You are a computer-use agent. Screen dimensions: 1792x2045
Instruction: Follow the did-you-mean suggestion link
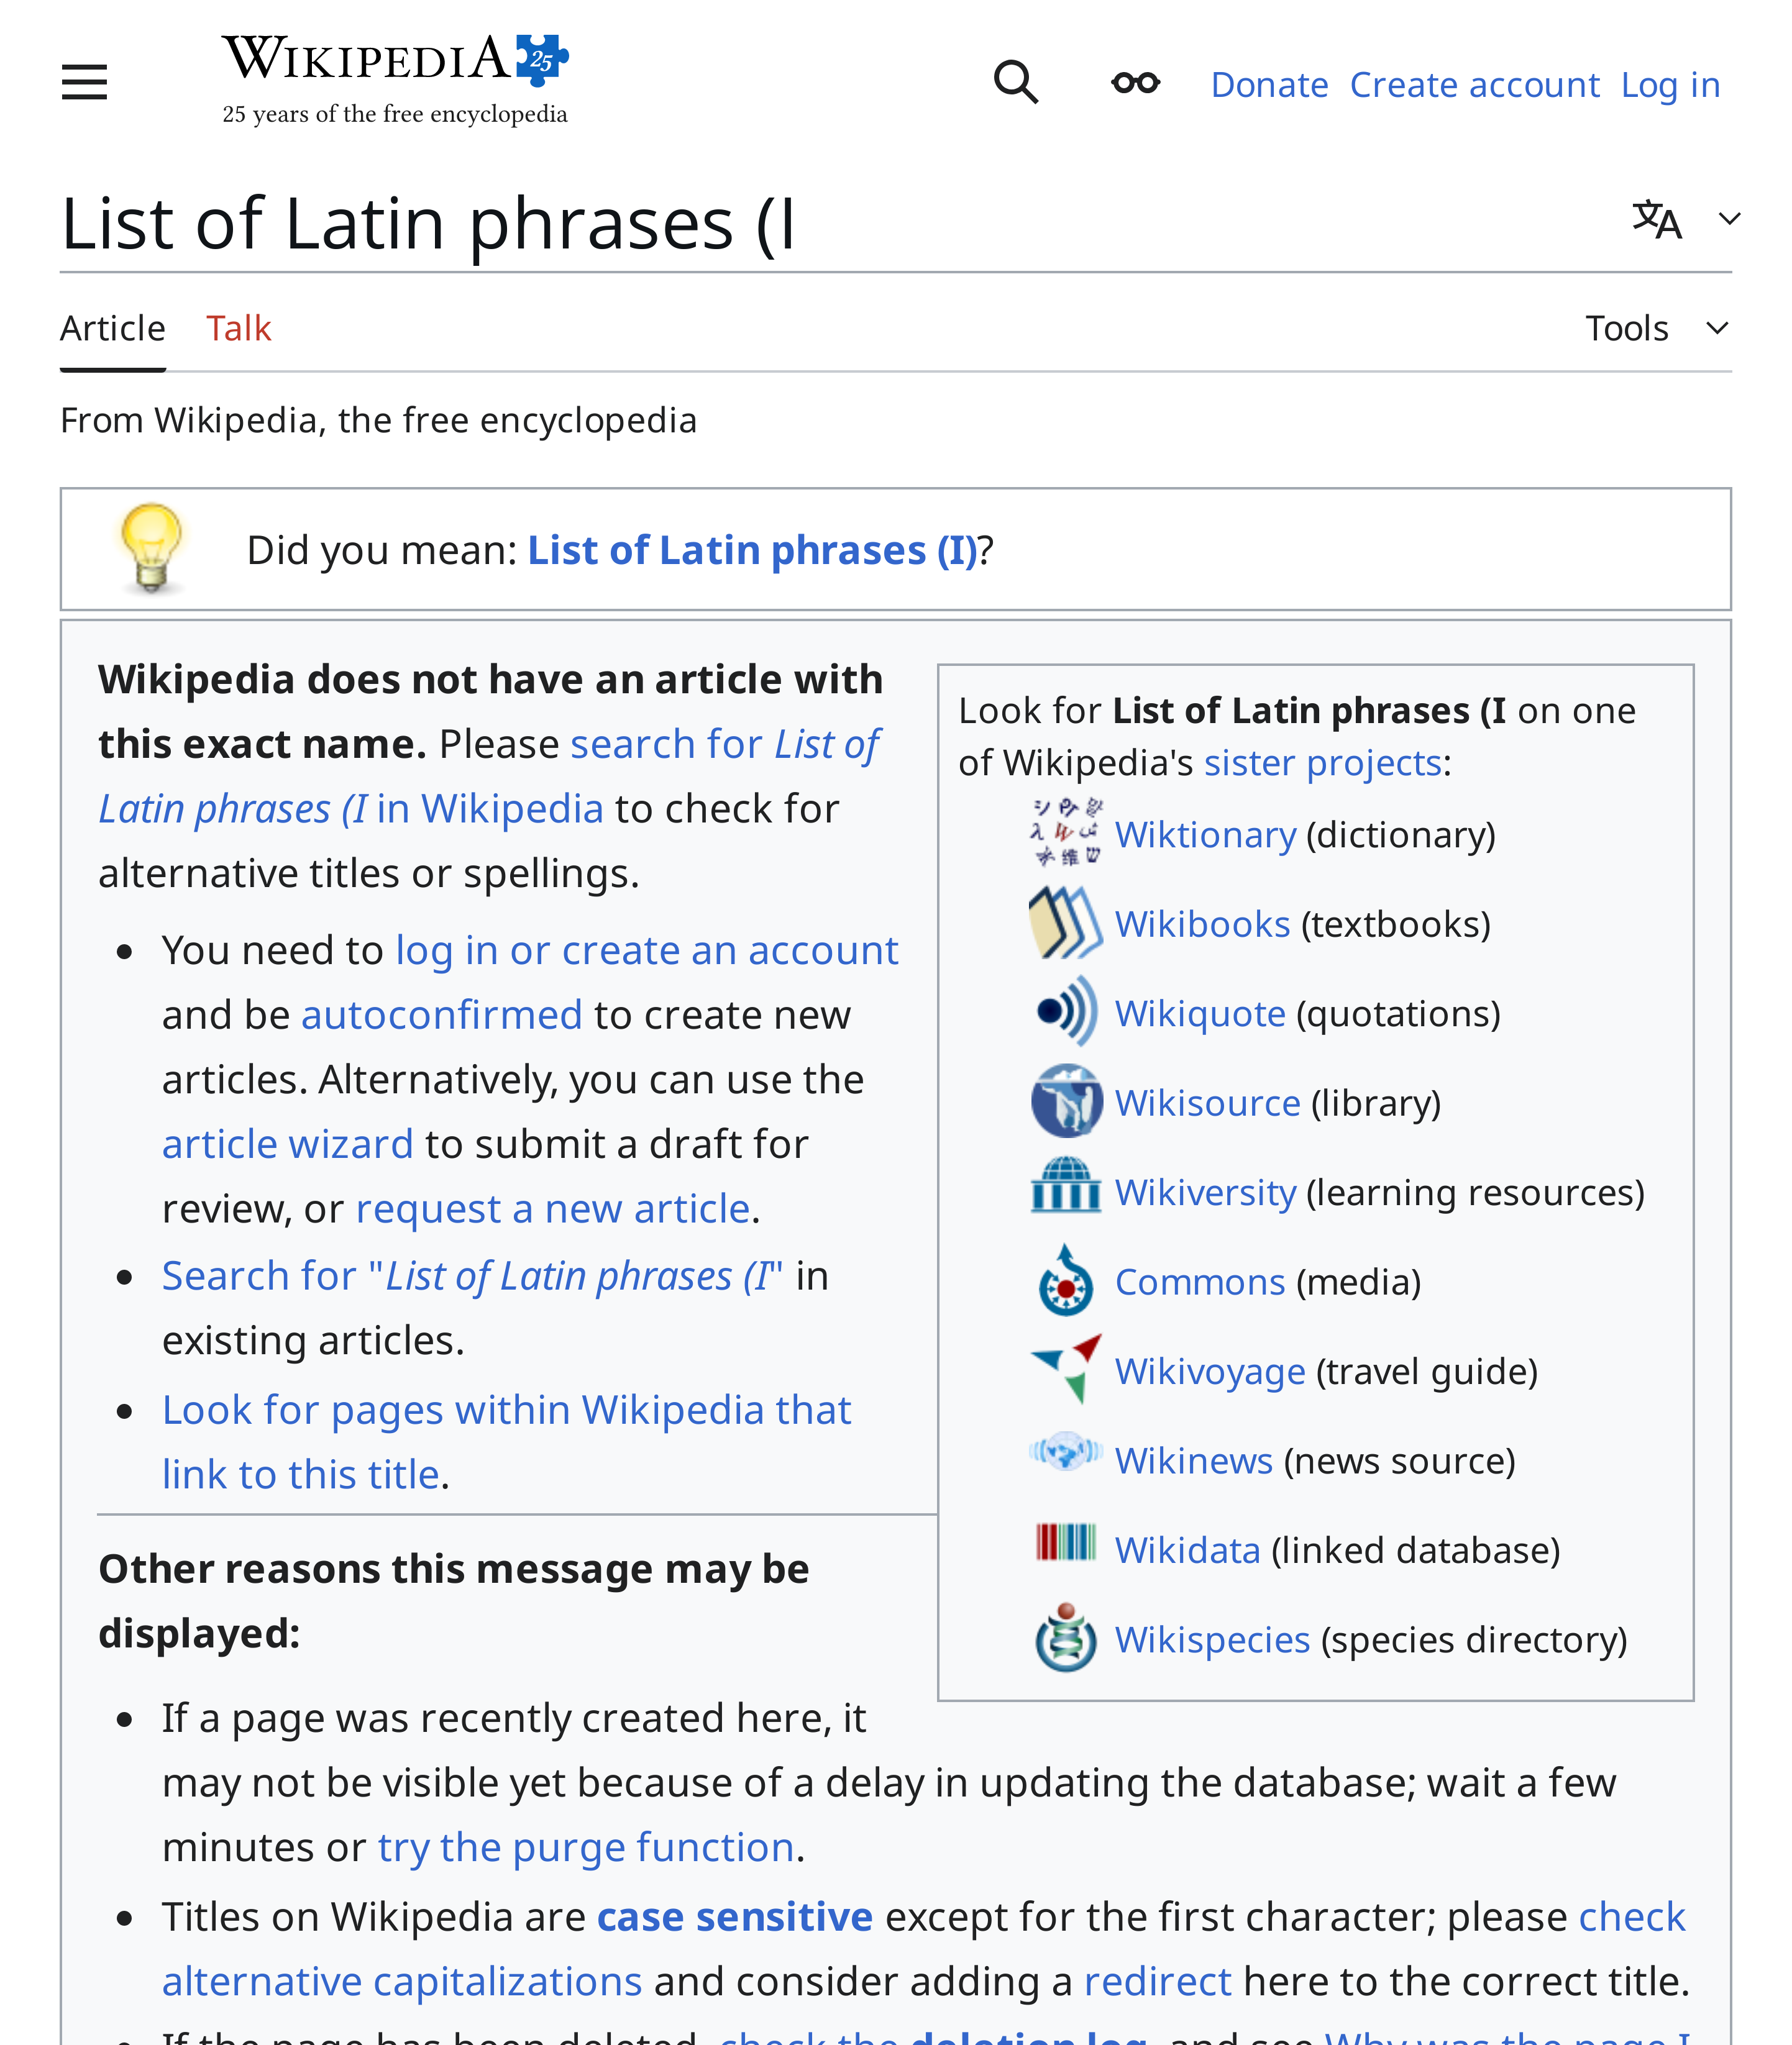point(752,549)
